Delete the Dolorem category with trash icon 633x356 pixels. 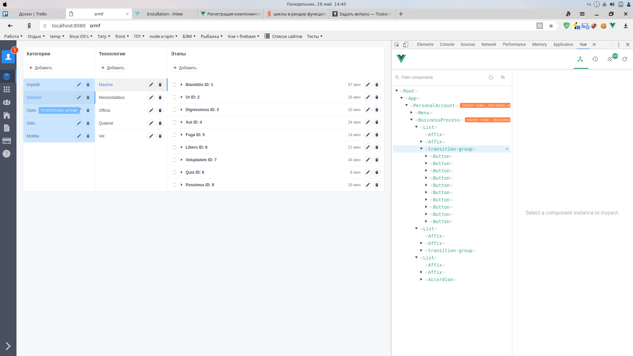pyautogui.click(x=88, y=98)
